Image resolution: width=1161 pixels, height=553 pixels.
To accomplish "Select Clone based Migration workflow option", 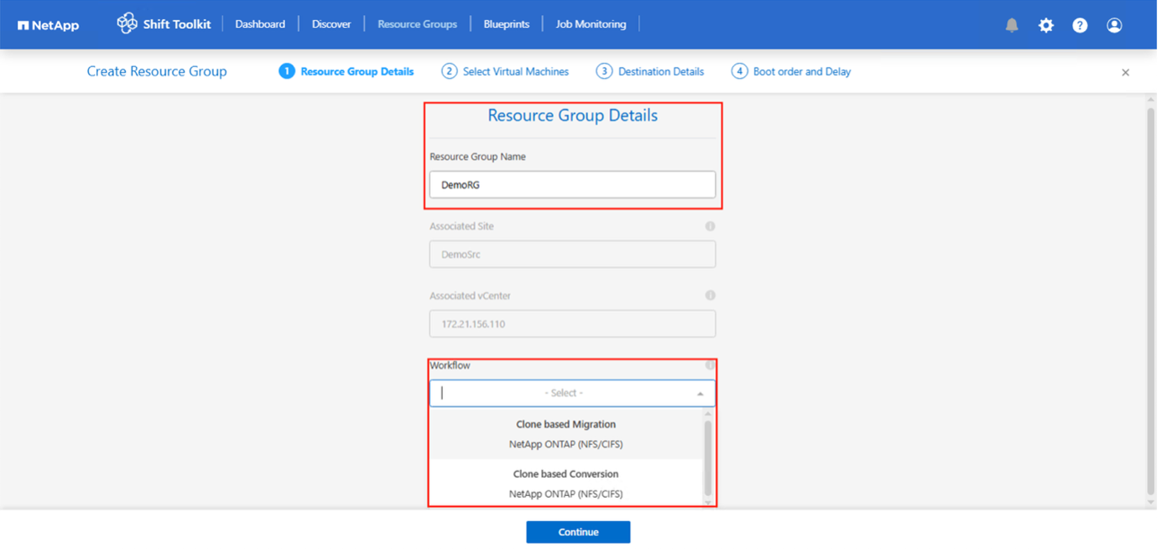I will coord(565,434).
